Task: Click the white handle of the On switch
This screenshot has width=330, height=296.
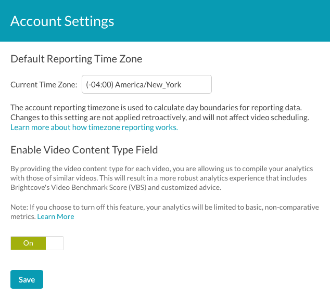Action: [x=54, y=243]
